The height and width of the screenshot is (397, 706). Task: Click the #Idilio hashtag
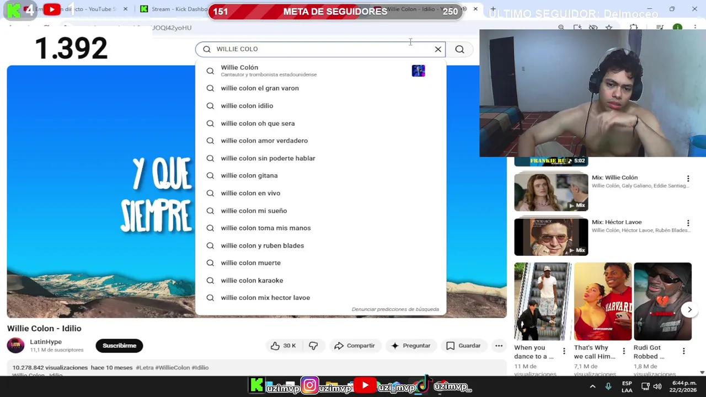click(200, 368)
